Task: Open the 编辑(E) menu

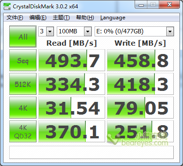Action: pos(38,18)
